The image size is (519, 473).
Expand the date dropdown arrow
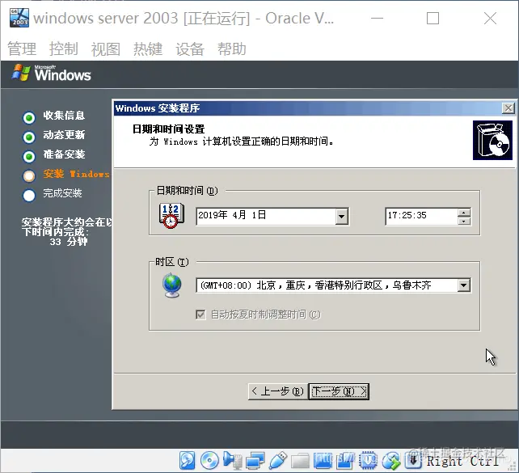pyautogui.click(x=342, y=217)
